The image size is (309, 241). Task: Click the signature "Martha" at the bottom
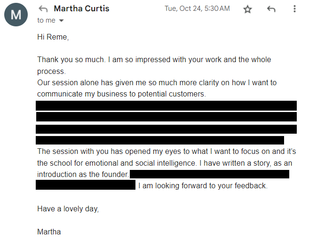[49, 232]
